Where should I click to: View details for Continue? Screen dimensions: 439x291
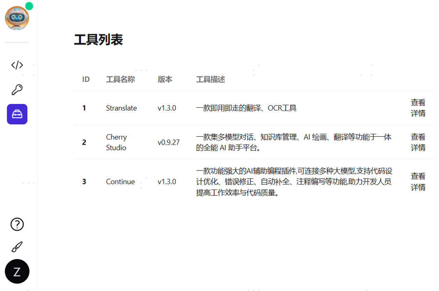pyautogui.click(x=418, y=182)
